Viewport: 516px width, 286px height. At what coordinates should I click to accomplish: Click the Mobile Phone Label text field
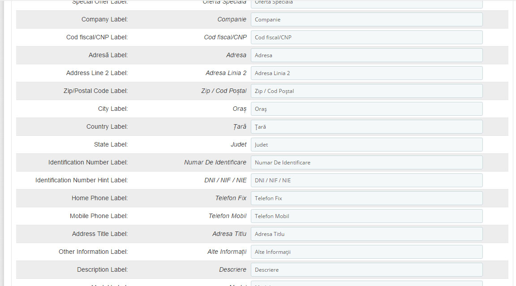point(366,216)
